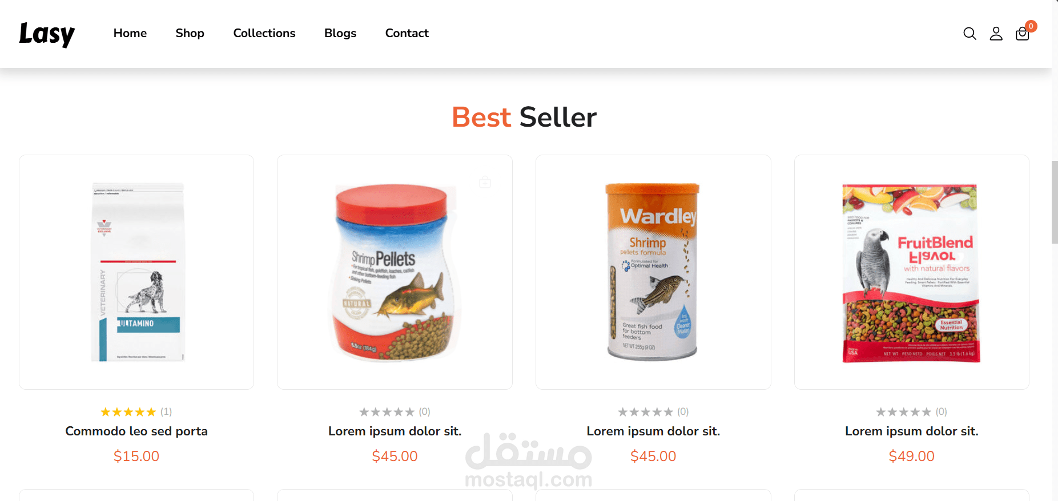Go to Home in navigation
Screen dimensions: 1058x501
[130, 33]
